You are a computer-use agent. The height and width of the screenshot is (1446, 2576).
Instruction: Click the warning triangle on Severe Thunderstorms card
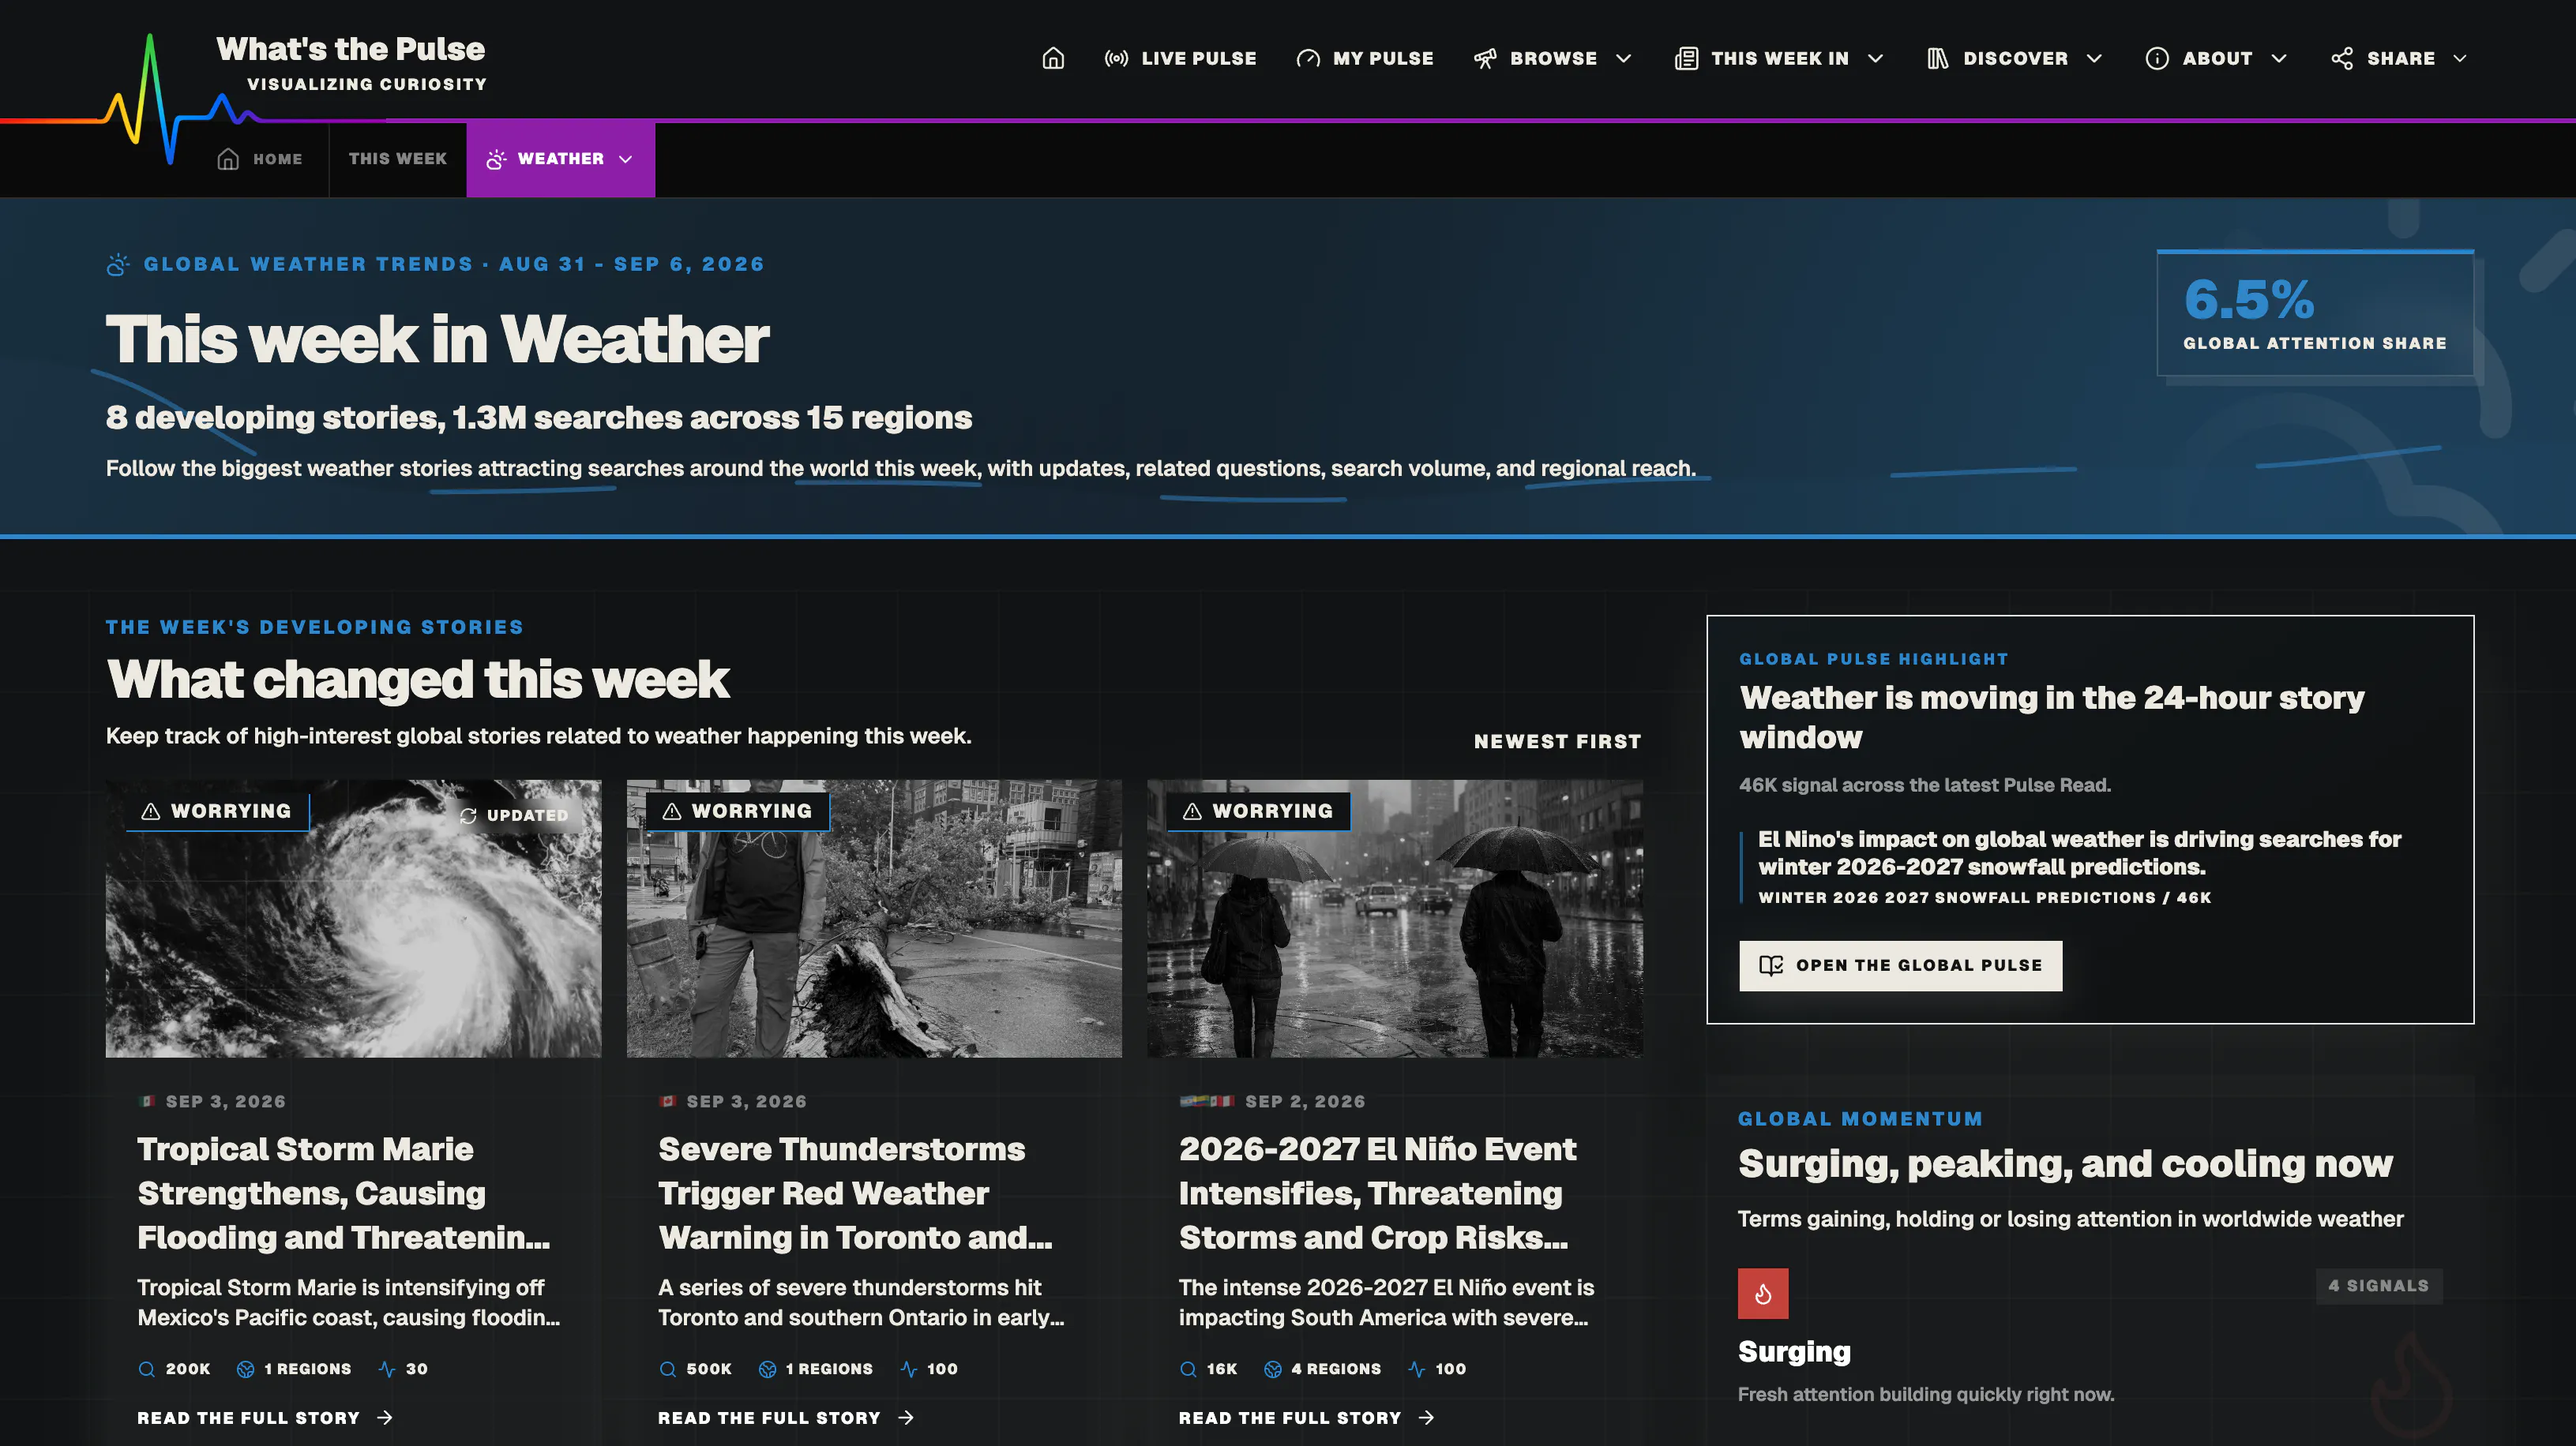[672, 811]
